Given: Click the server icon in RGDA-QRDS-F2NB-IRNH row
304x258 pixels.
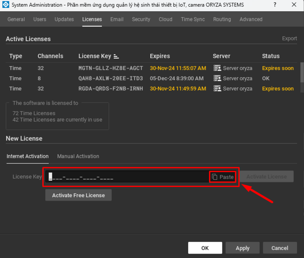Looking at the screenshot, I should click(217, 88).
